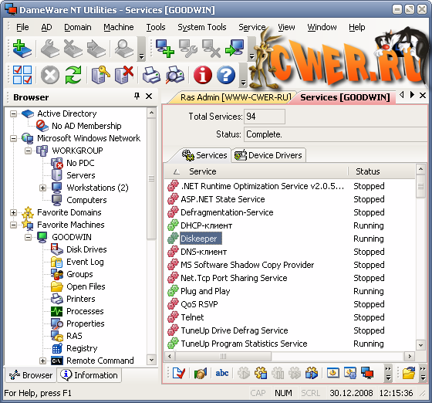Click the checkbox grid select icon

[x=22, y=75]
